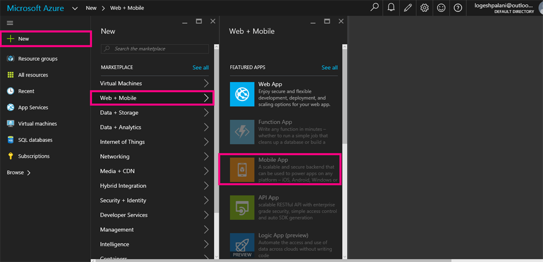Screen dimensions: 543x262
Task: Click the Web App title text
Action: 270,84
